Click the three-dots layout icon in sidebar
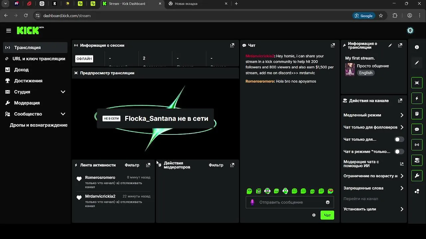The height and width of the screenshot is (239, 426). click(x=417, y=191)
